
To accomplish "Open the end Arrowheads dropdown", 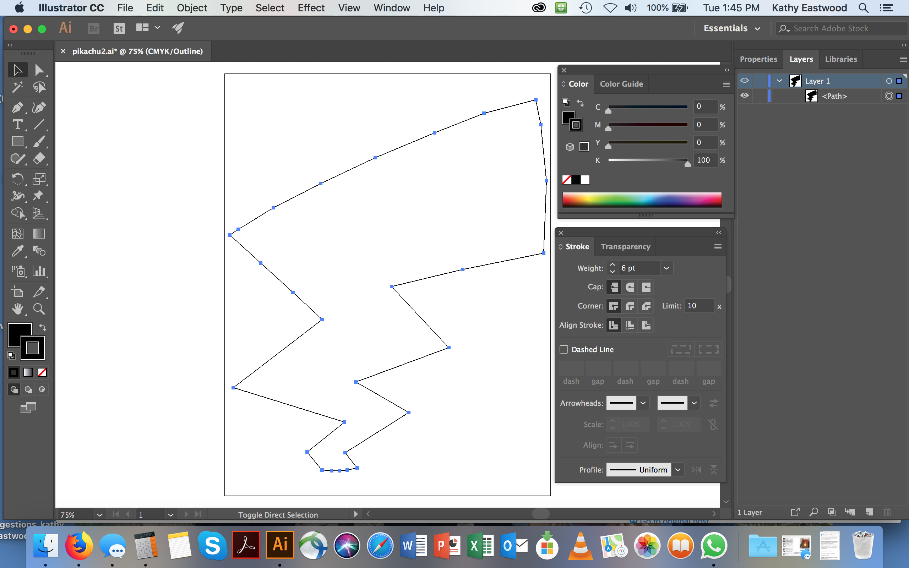I will tap(694, 403).
